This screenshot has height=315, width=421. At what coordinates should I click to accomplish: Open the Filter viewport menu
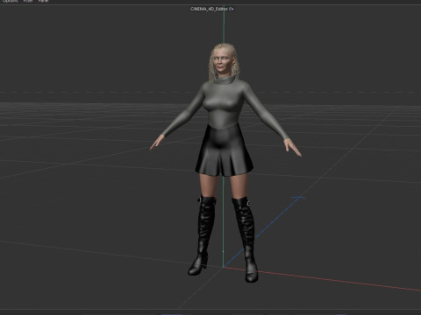click(x=28, y=1)
